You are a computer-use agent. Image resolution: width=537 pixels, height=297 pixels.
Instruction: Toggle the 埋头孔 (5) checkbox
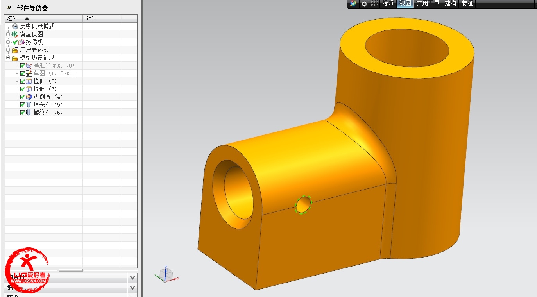click(23, 104)
